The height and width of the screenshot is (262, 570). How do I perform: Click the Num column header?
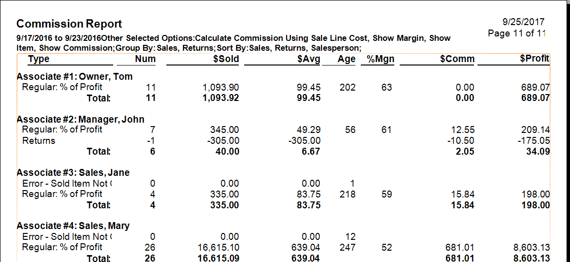[x=145, y=59]
